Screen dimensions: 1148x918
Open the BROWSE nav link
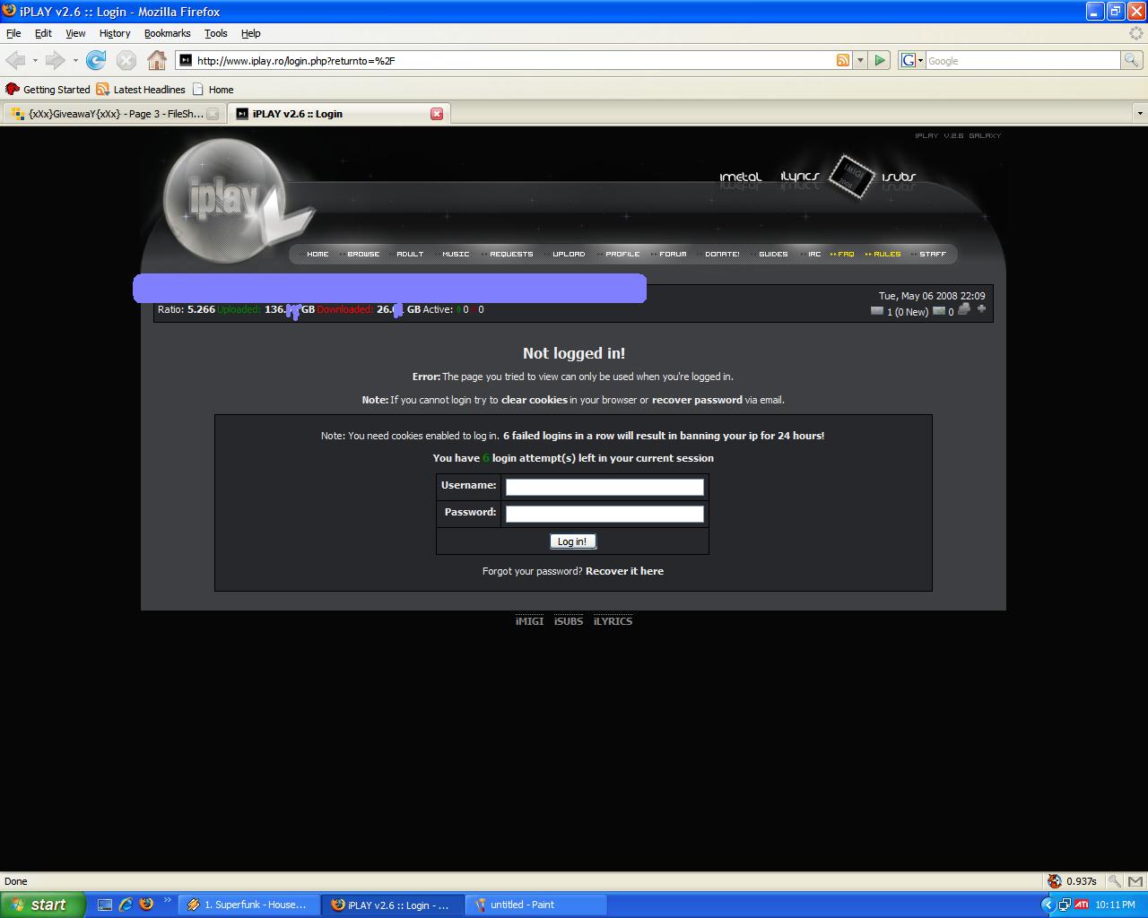tap(363, 254)
